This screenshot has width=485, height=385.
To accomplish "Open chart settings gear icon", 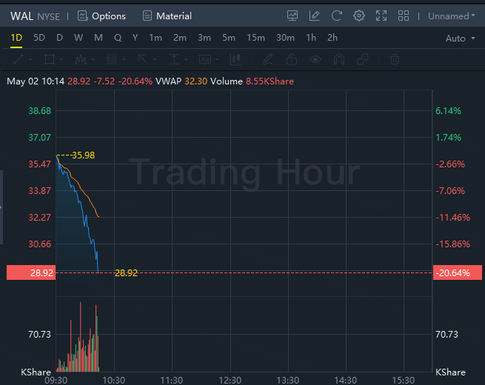I will (359, 16).
